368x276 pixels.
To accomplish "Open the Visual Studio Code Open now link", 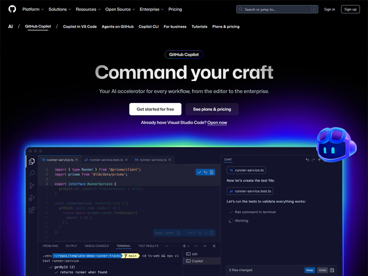I will pos(218,122).
